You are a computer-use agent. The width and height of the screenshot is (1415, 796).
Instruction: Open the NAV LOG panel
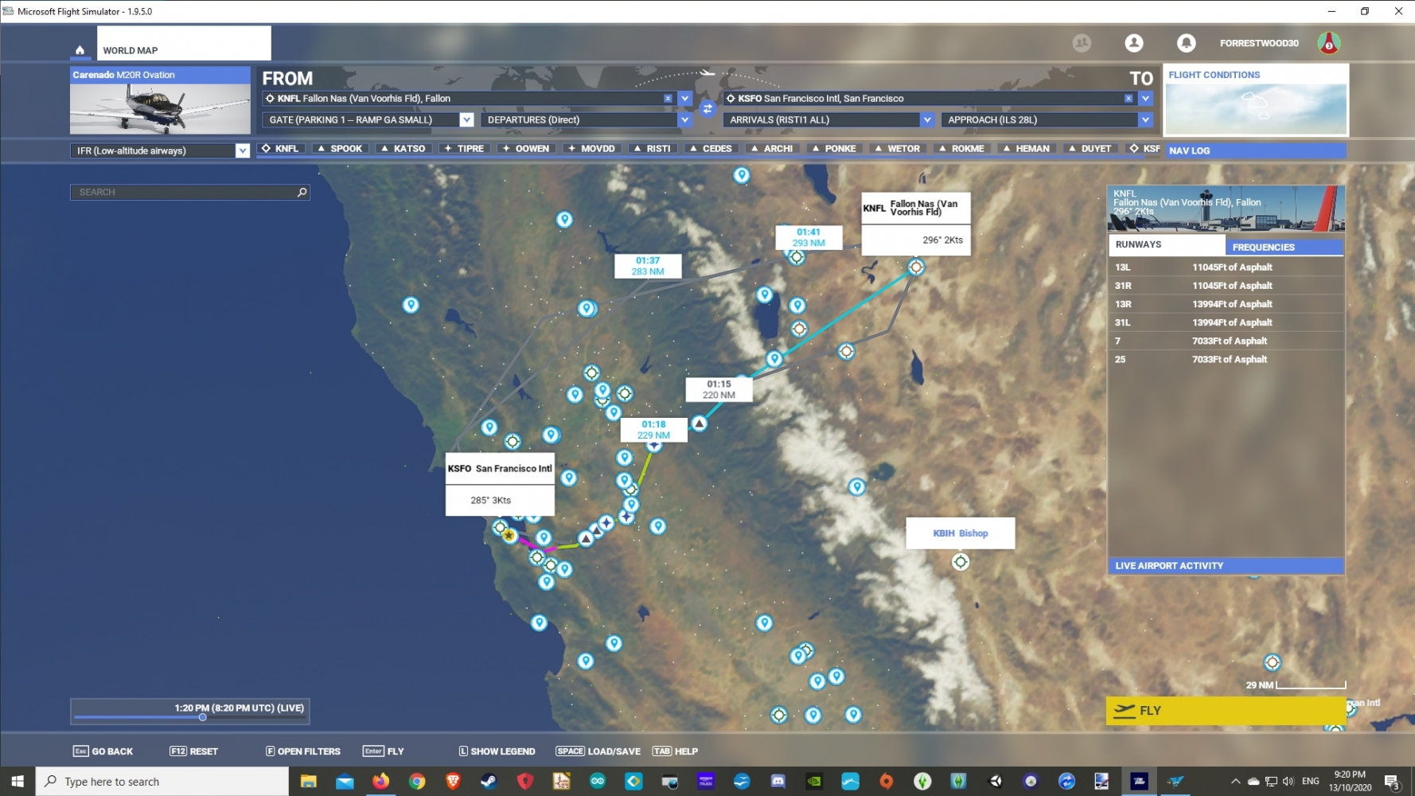[1255, 150]
